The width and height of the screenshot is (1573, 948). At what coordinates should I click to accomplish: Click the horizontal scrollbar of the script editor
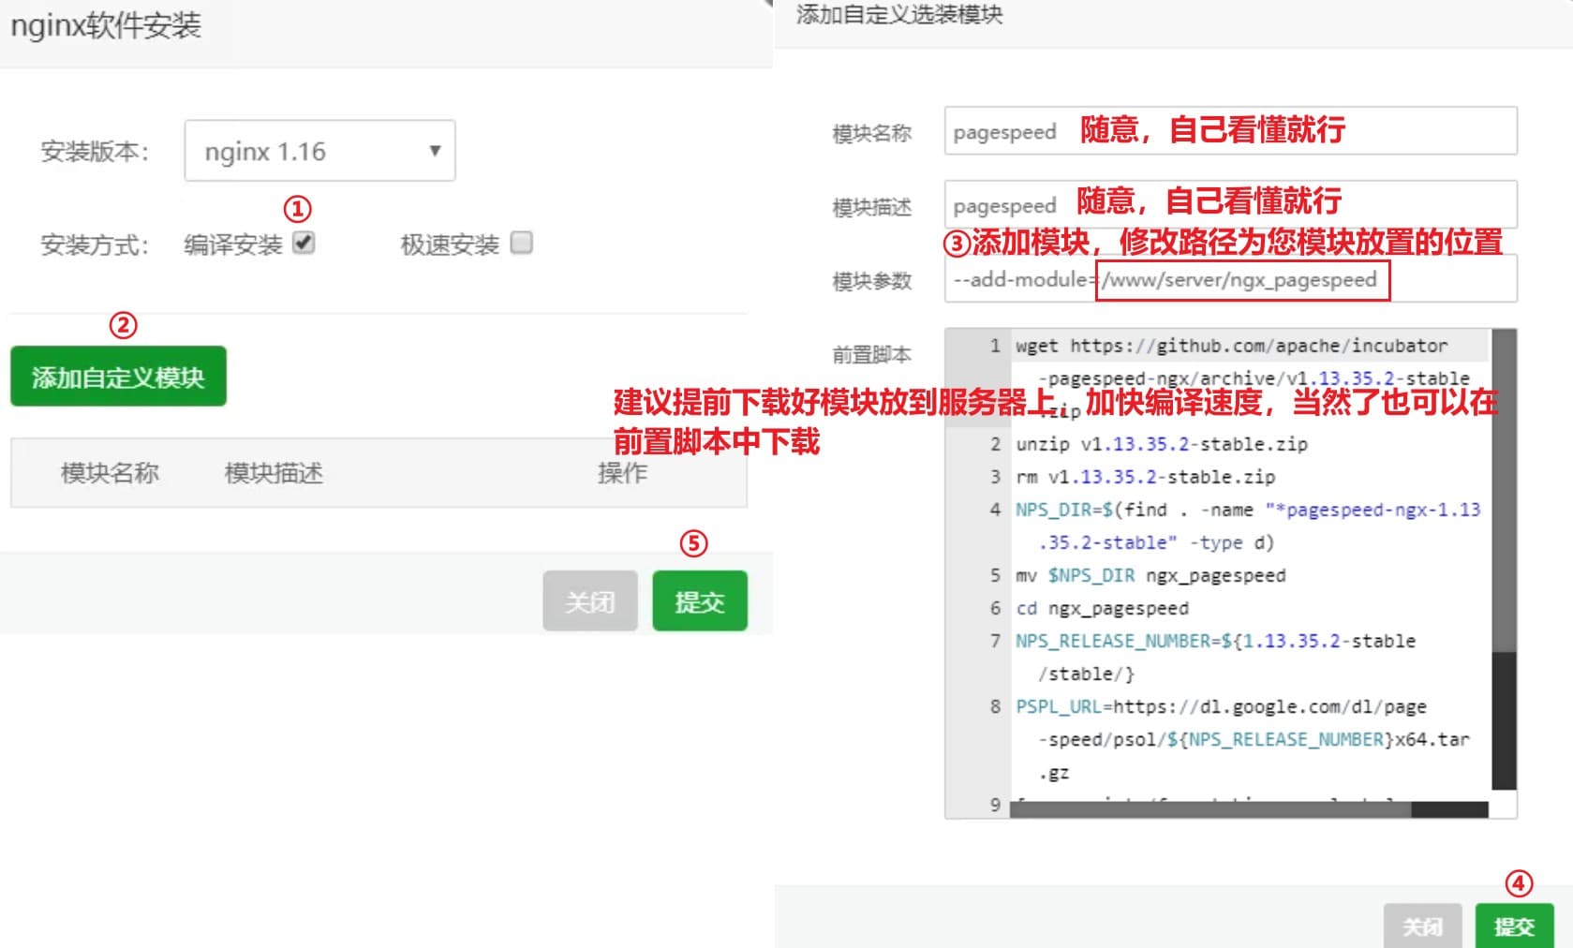(x=1249, y=809)
